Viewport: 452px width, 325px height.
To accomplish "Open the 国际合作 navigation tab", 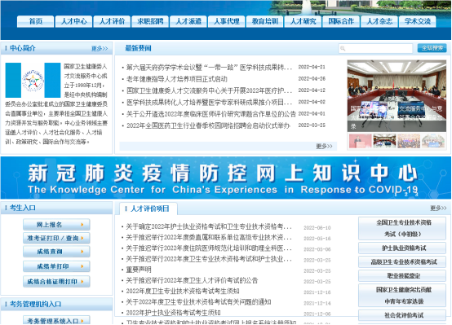I will click(341, 21).
